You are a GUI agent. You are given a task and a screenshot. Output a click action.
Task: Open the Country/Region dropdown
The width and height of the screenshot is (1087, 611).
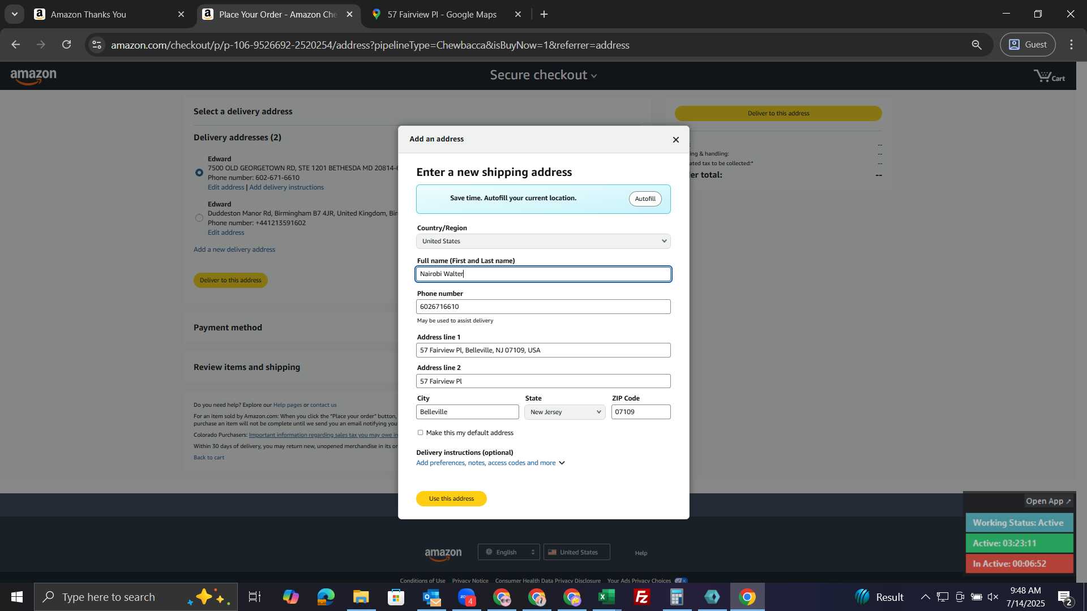click(x=543, y=241)
